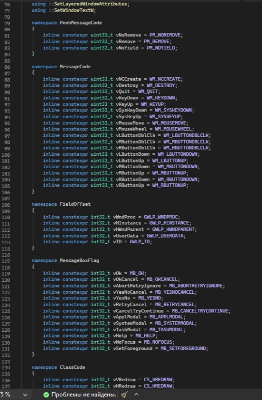This screenshot has height=400, width=262.
Task: Click the green no-problems checkmark icon
Action: tap(46, 395)
